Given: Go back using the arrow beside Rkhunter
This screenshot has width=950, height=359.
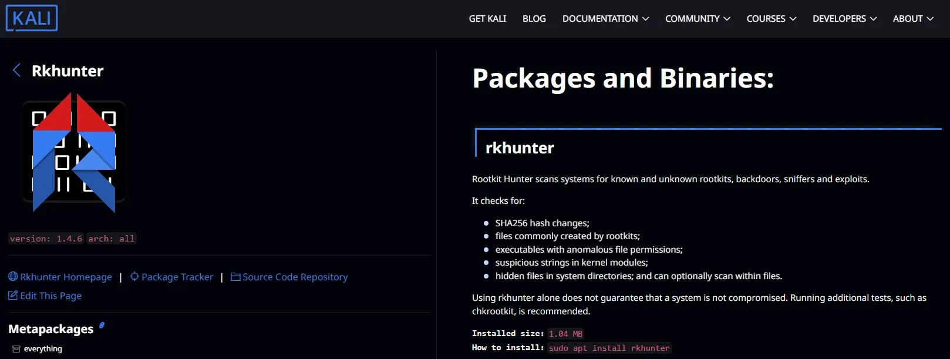Looking at the screenshot, I should point(16,71).
